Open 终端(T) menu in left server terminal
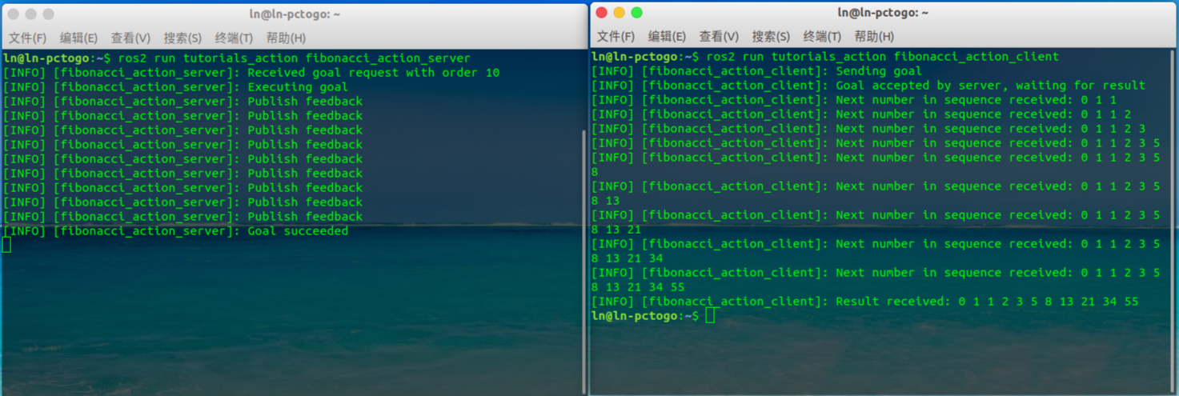This screenshot has width=1179, height=396. click(234, 38)
